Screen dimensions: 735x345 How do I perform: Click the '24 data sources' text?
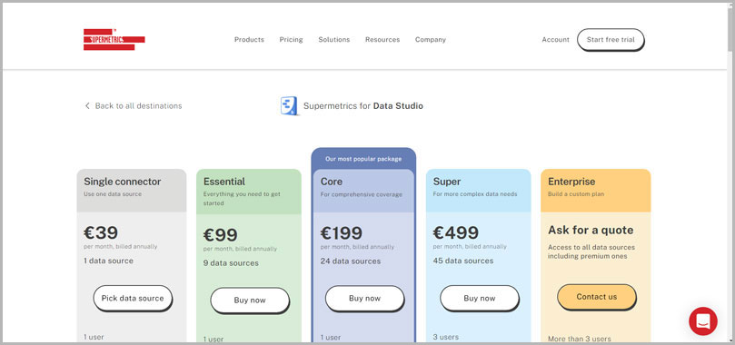pyautogui.click(x=351, y=261)
